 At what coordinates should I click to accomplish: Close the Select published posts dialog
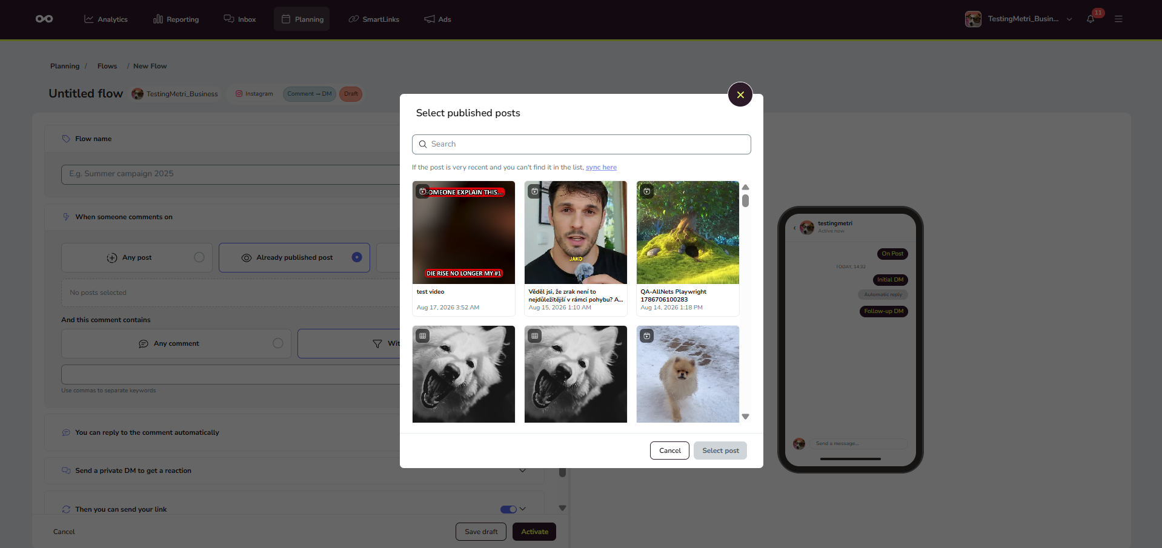tap(740, 94)
